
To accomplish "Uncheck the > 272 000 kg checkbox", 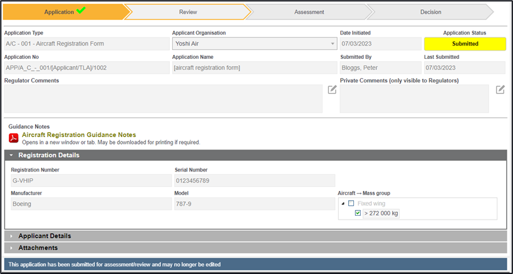I will click(358, 213).
